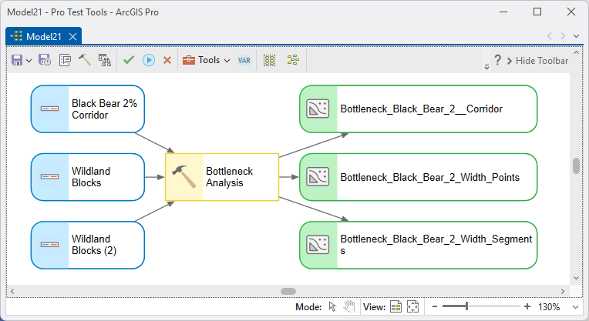Select Bottleneck_Black_Bear_2_Width_Points output
This screenshot has width=589, height=321.
click(418, 177)
